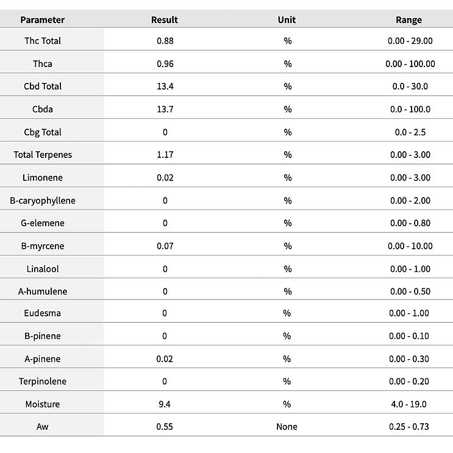Click the Total Terpenes result 1.17
Viewport: 453px width, 453px height.
(x=165, y=155)
